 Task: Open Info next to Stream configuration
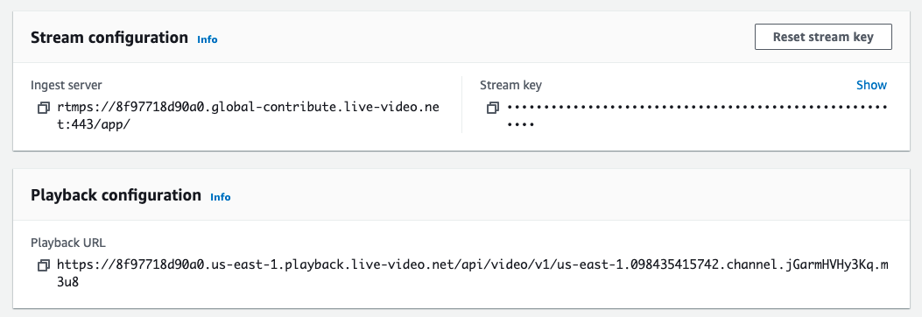coord(208,39)
